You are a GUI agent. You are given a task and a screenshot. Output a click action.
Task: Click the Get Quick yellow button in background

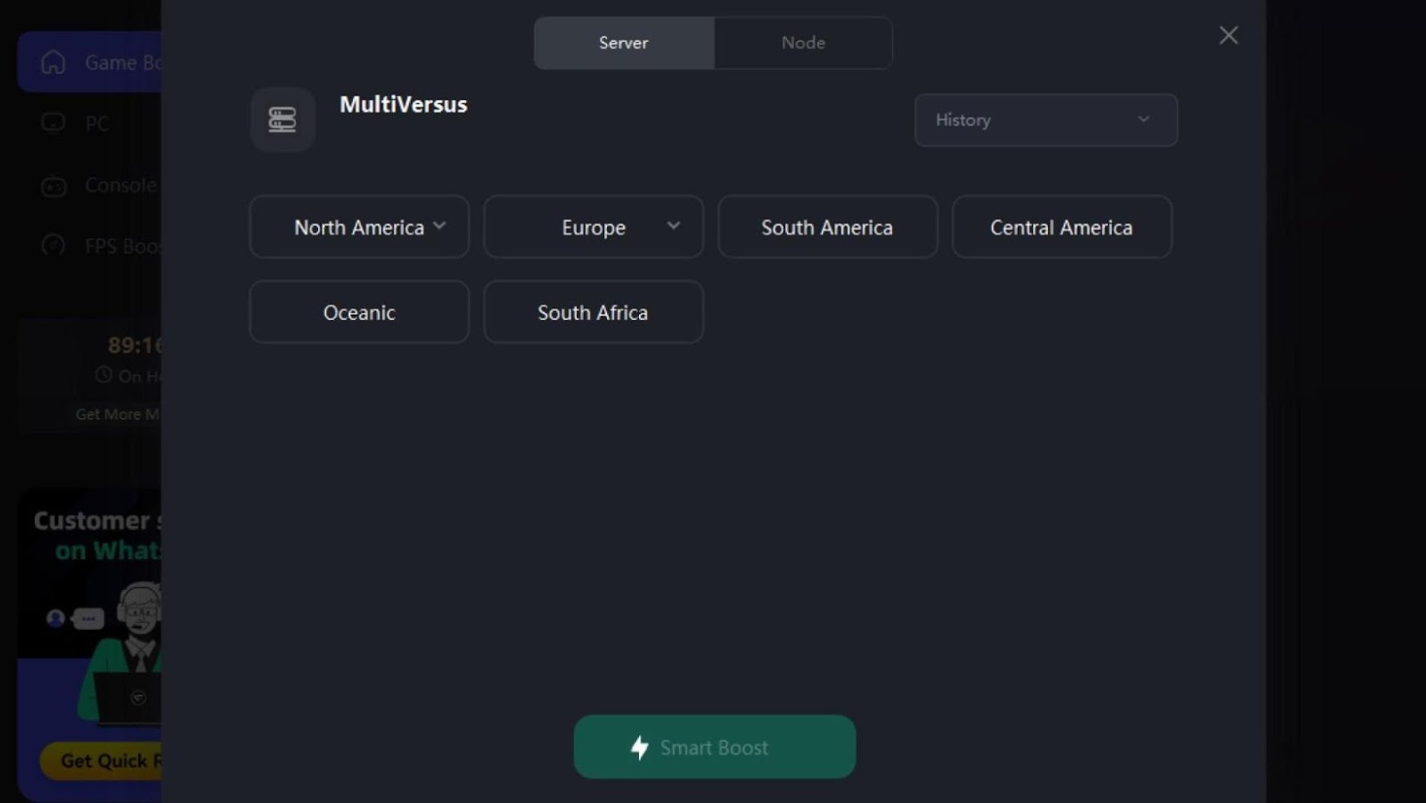tap(101, 761)
